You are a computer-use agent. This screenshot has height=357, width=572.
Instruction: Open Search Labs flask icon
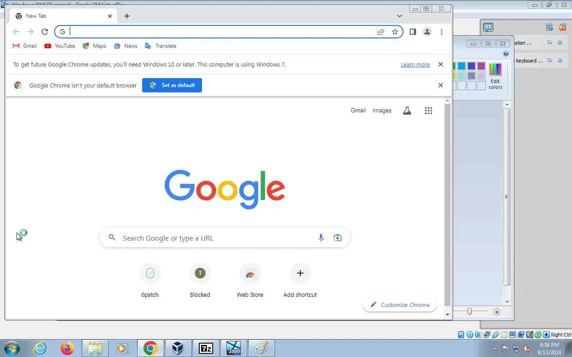pyautogui.click(x=407, y=111)
